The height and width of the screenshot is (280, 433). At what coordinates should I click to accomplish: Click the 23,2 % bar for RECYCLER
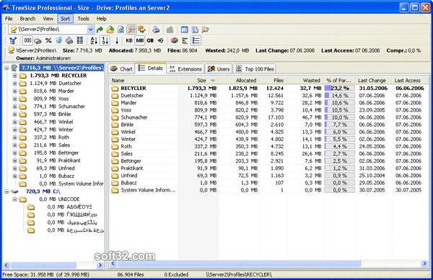(339, 88)
